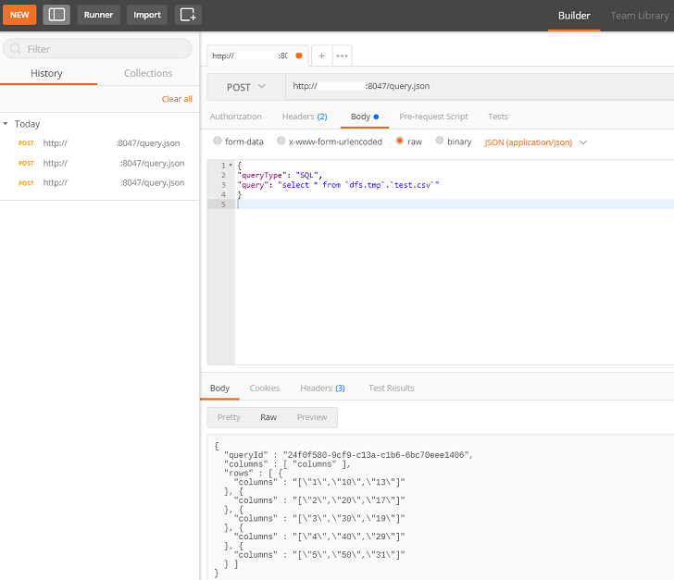The width and height of the screenshot is (674, 580).
Task: Click the search icon in Filter box
Action: [x=16, y=49]
